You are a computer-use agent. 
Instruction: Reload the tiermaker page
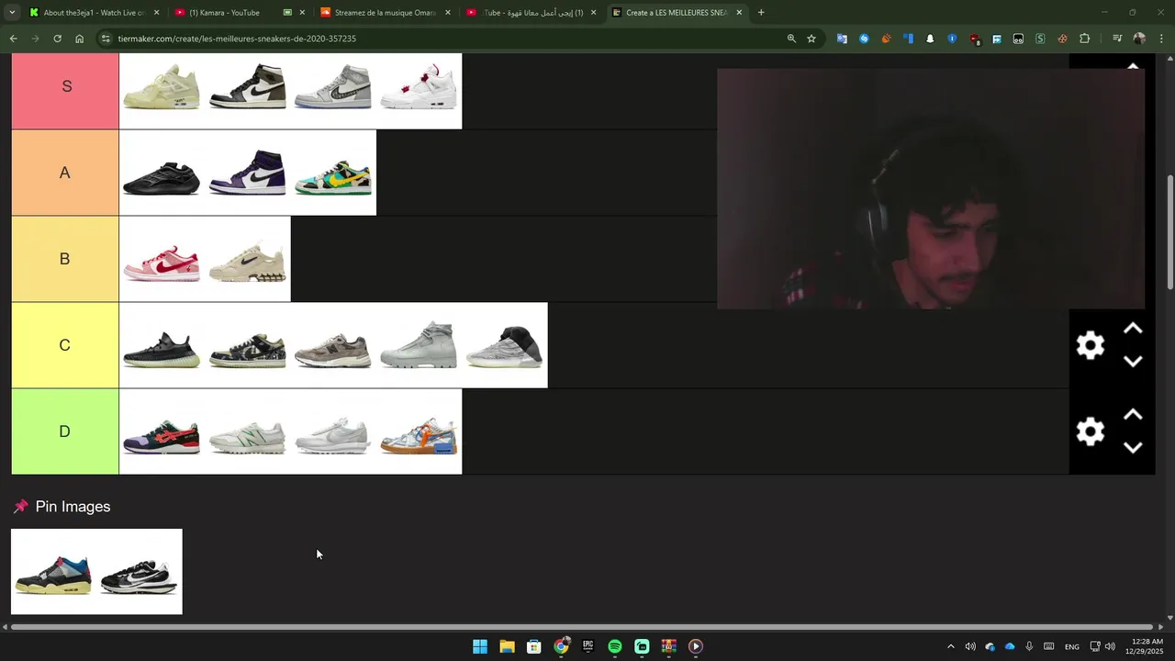[x=57, y=39]
